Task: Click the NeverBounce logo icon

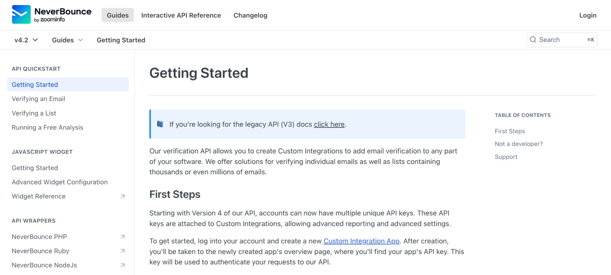Action: point(21,14)
